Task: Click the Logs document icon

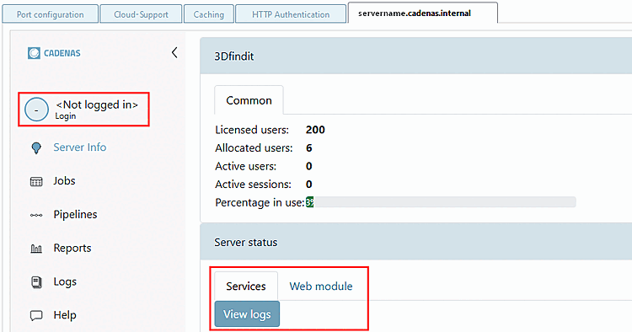Action: click(x=36, y=282)
